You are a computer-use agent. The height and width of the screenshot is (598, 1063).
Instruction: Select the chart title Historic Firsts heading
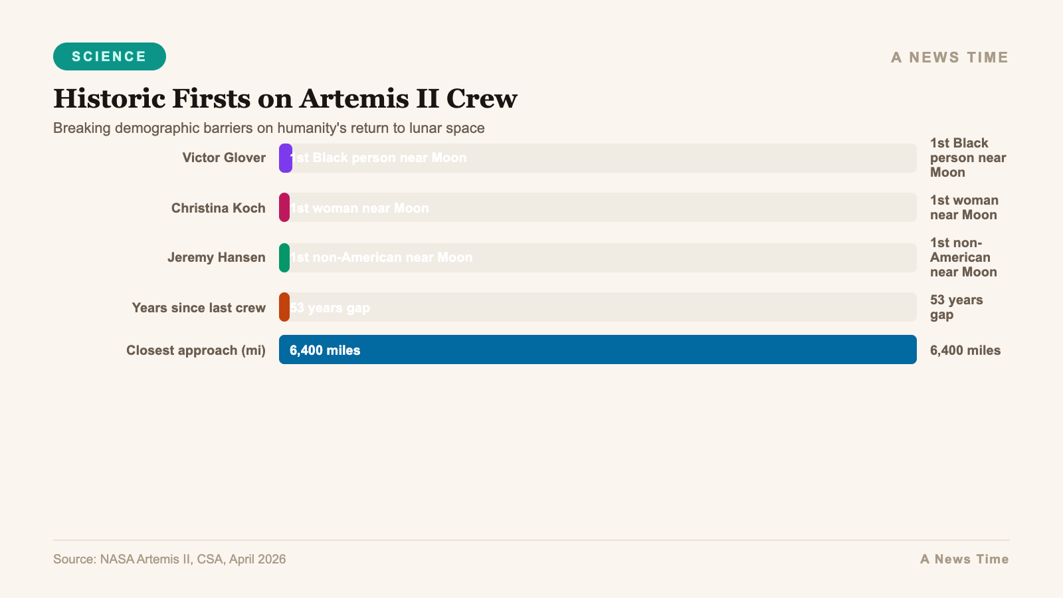coord(285,98)
